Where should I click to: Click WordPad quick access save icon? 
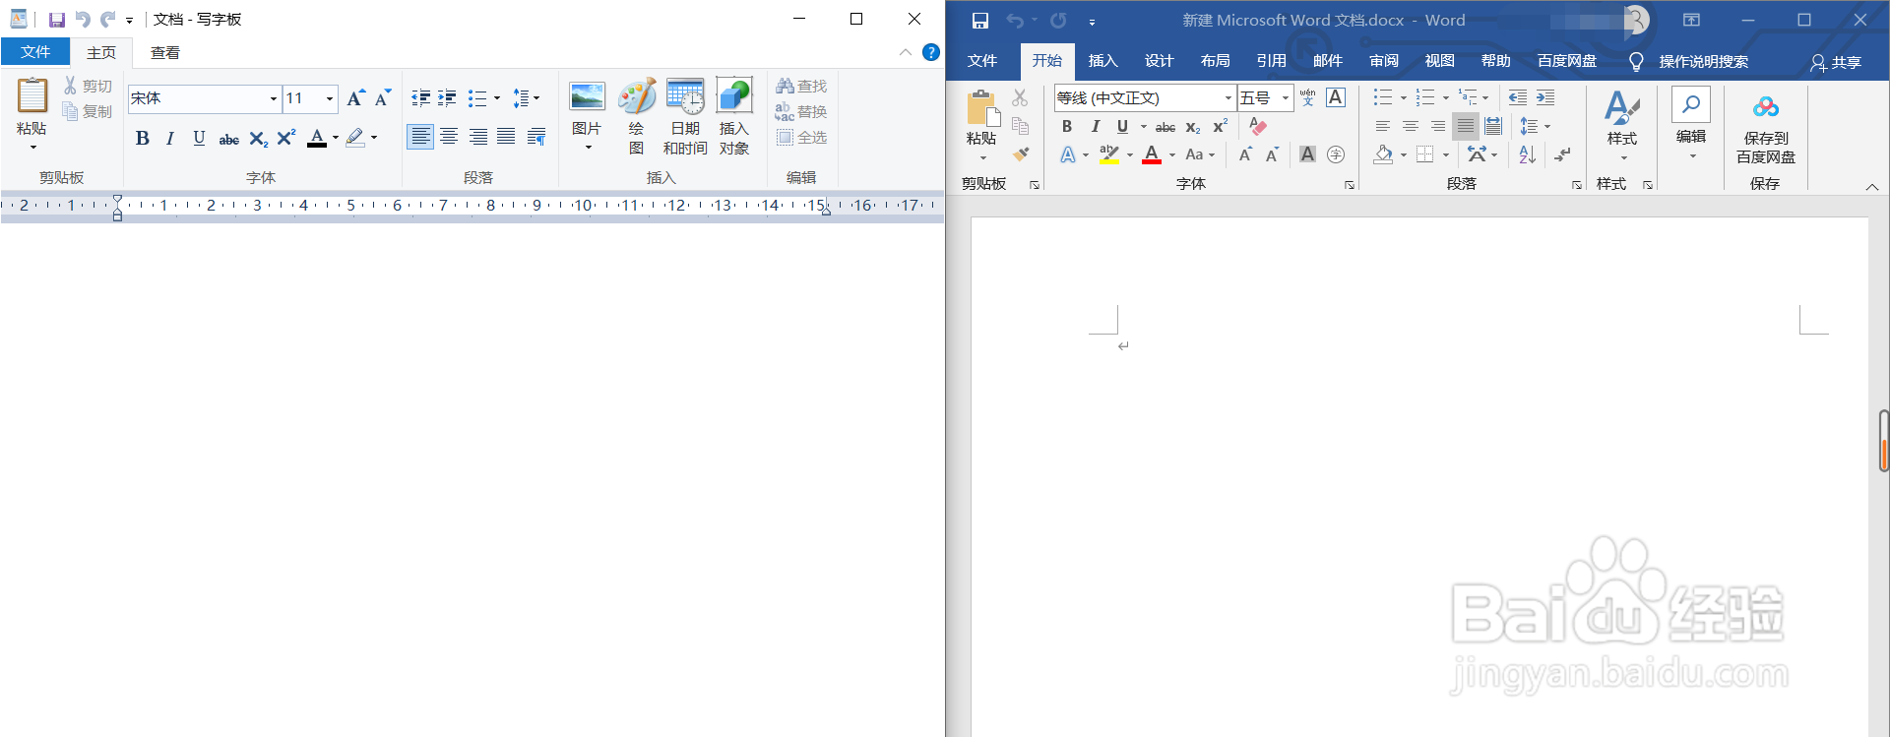[x=57, y=20]
